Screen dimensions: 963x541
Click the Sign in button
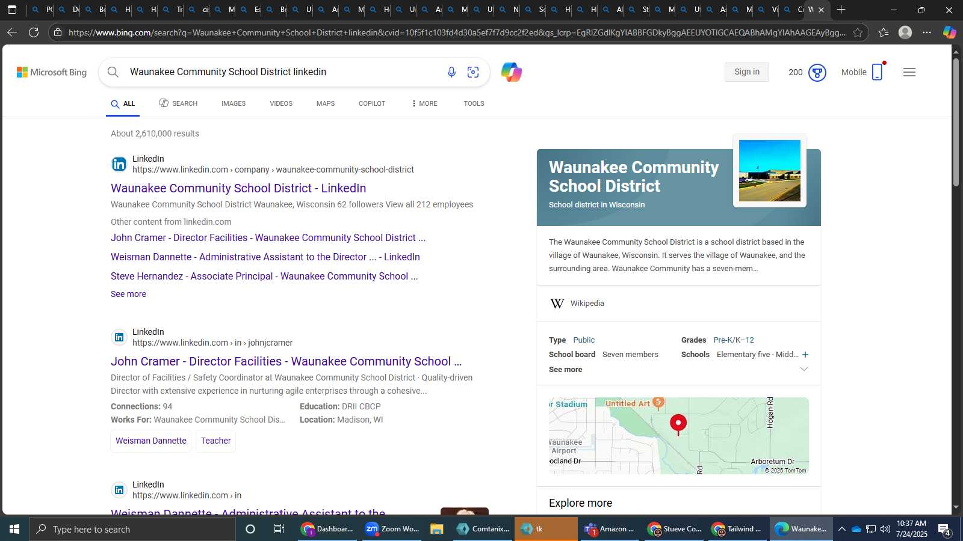747,72
